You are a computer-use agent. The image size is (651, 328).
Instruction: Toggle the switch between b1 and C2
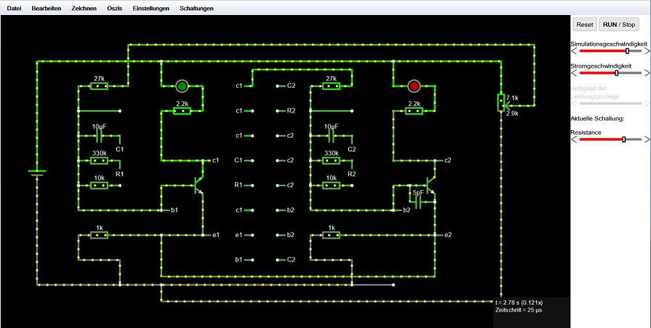pos(265,260)
